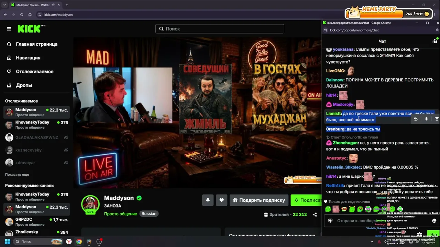Click the Рекомендуемые каналы heading
Viewport: 440px width, 247px height.
tap(30, 186)
